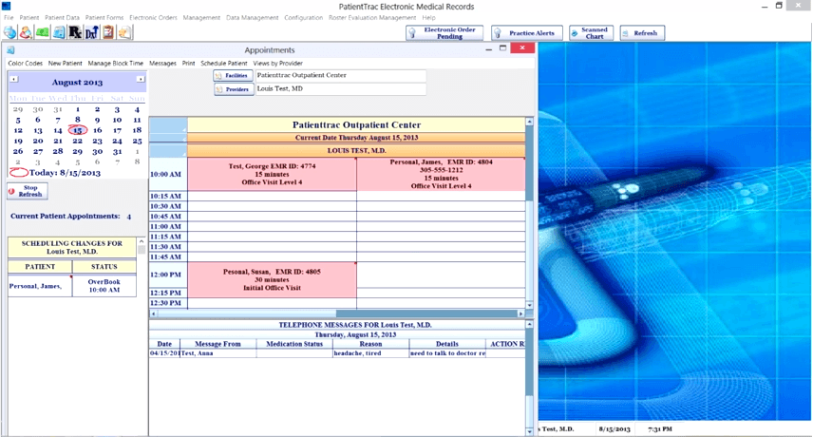Open the Patient menu
The height and width of the screenshot is (437, 813).
(29, 18)
